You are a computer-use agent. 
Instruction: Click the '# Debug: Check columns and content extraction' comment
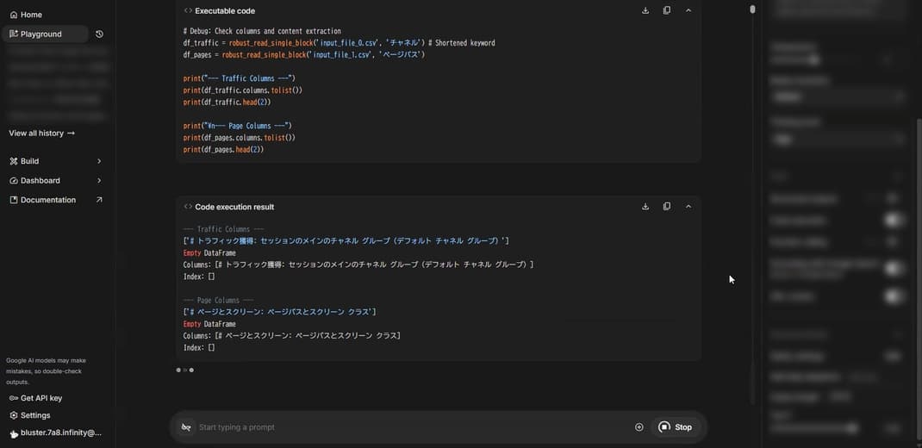click(262, 31)
